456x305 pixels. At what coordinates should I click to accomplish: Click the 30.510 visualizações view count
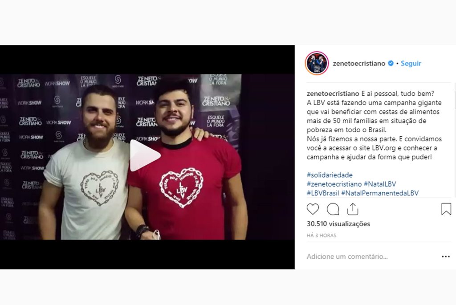tap(338, 224)
